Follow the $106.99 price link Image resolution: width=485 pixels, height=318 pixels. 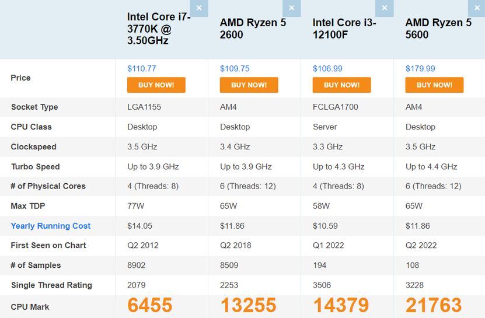pyautogui.click(x=327, y=68)
